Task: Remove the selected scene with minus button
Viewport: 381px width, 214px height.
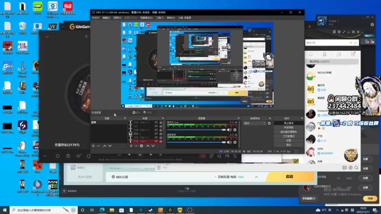Action: click(x=99, y=146)
